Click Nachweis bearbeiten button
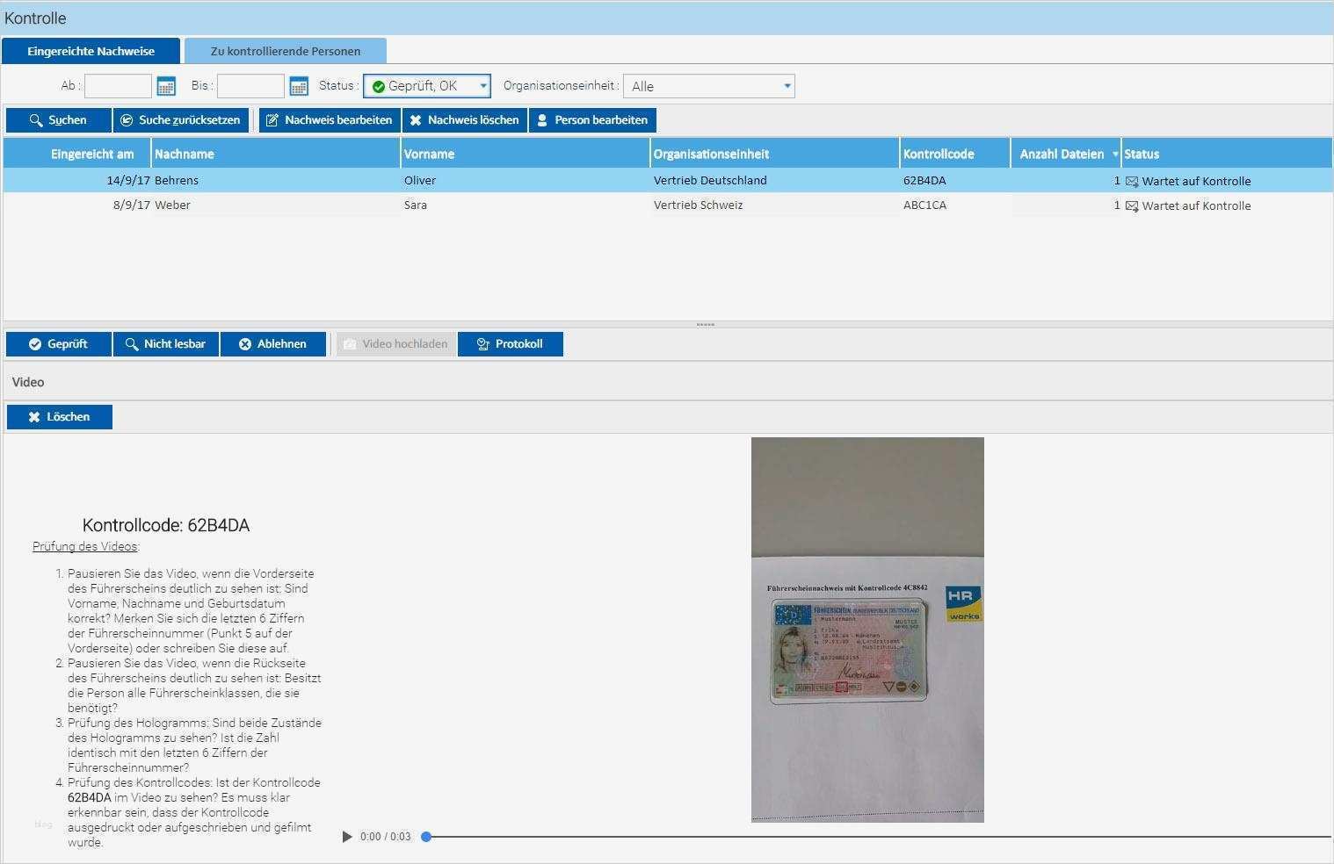The image size is (1334, 864). coord(330,120)
